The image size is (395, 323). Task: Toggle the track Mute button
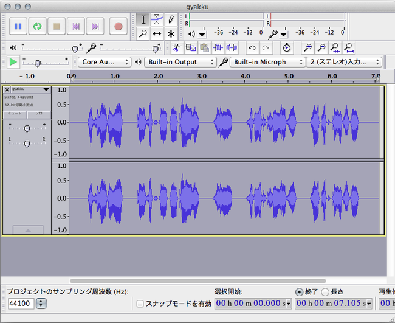click(x=15, y=114)
